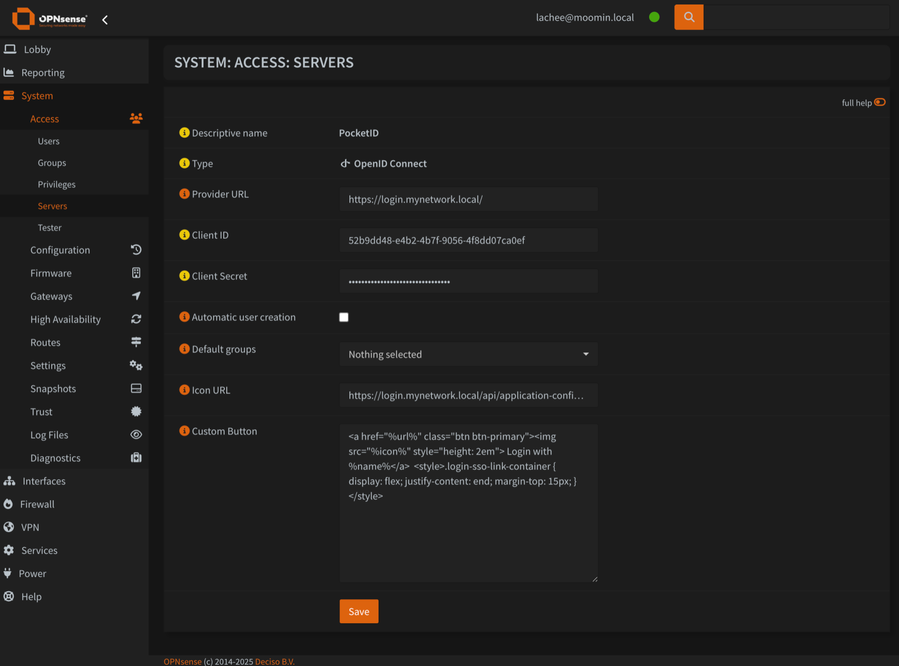Open the search magnifier in header
The width and height of the screenshot is (899, 666).
pos(688,17)
